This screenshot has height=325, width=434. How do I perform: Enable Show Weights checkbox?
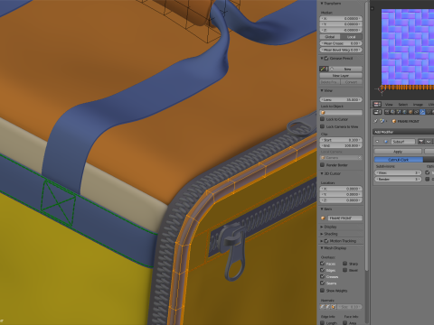tap(322, 290)
